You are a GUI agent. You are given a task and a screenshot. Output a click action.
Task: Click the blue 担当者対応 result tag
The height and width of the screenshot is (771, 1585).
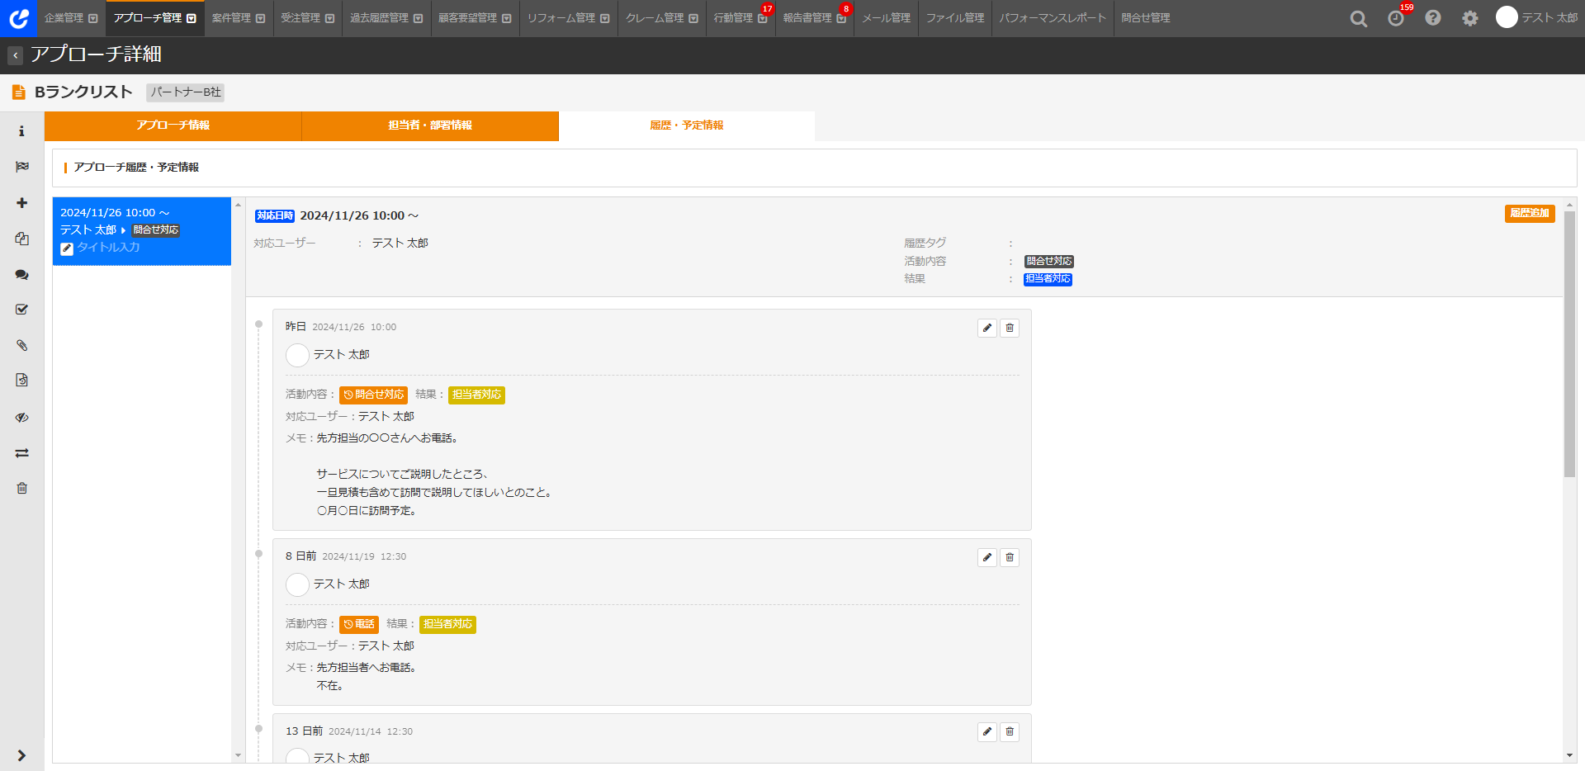pos(1048,279)
